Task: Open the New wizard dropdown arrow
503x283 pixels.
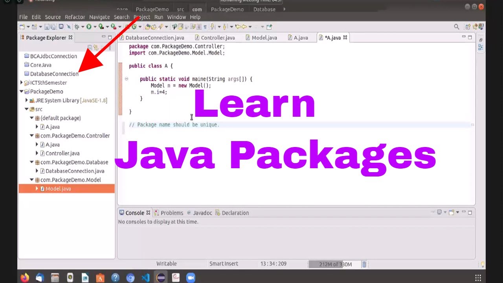Action: tap(28, 27)
